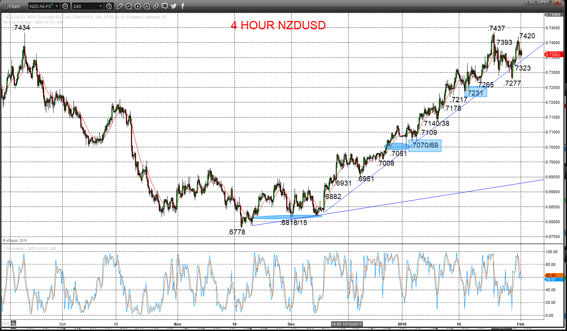This screenshot has width=567, height=331.
Task: Share chart via Twitter icon
Action: [x=174, y=6]
